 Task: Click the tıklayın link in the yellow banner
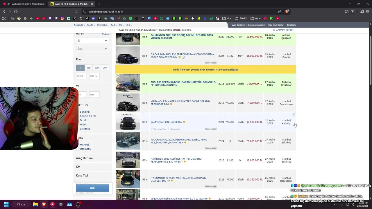[233, 70]
